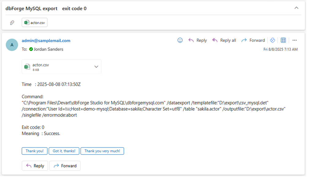Send the Got it, thanks! suggested reply

64,151
